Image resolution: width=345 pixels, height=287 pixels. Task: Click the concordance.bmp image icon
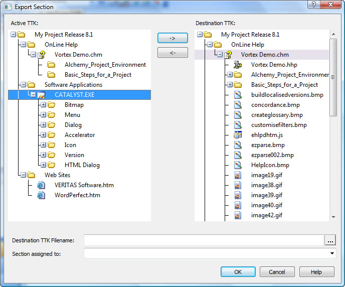(x=238, y=105)
